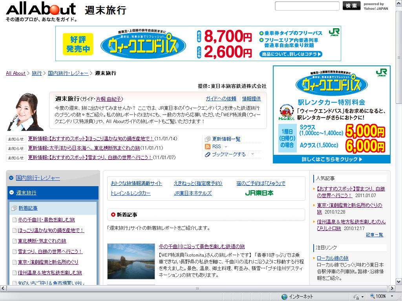The width and height of the screenshot is (402, 301).
Task: Select 国内旅行・レジャー in the sidebar
Action: click(38, 178)
